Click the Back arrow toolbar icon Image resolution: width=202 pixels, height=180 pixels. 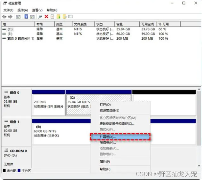pos(4,17)
